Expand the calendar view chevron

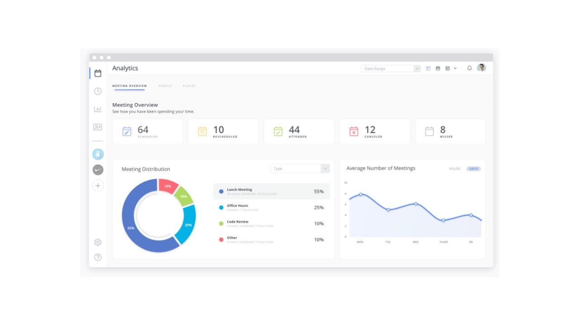pos(455,68)
